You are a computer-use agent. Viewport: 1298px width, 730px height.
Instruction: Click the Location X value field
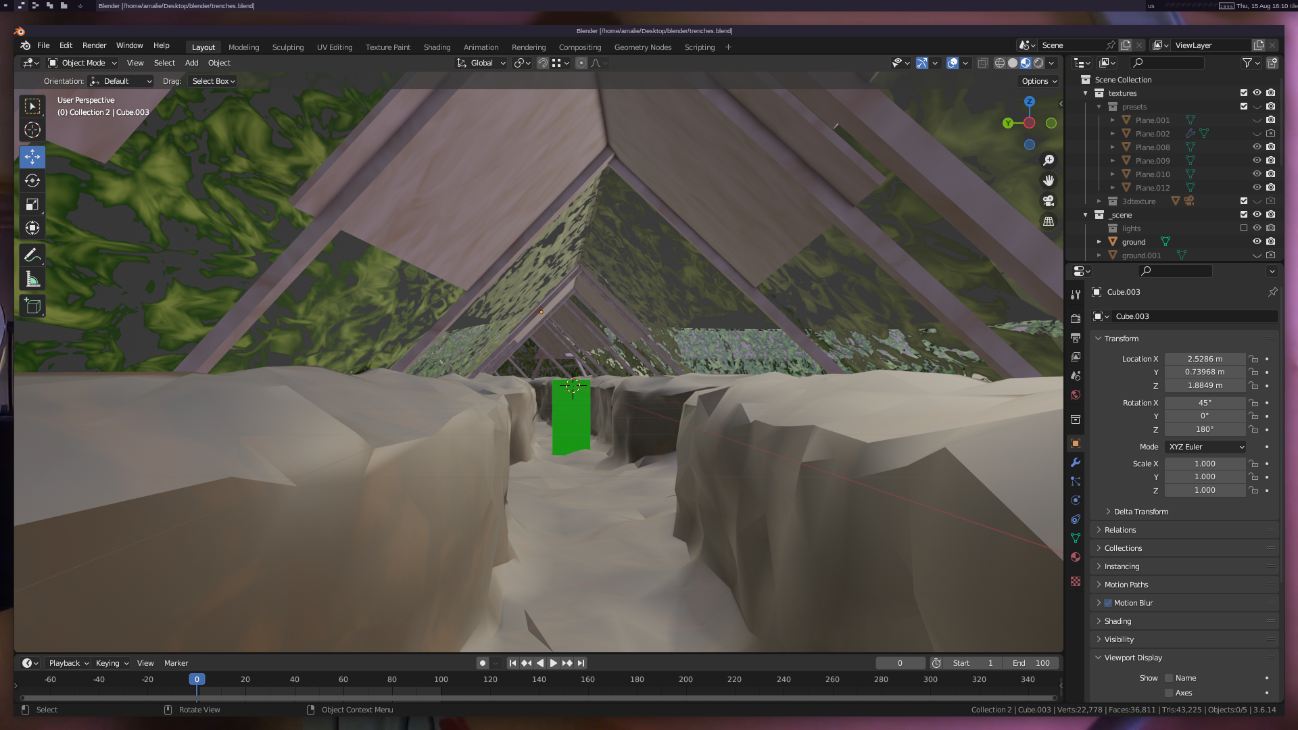1205,359
